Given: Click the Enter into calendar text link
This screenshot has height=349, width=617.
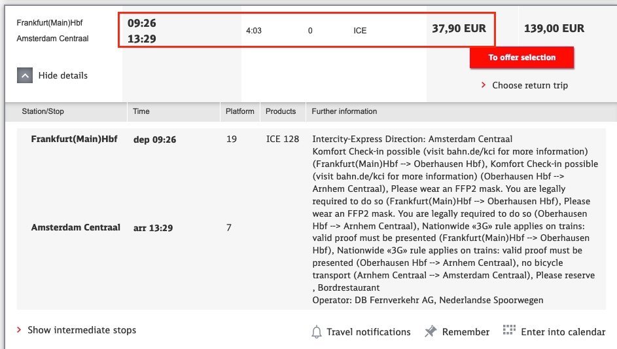Looking at the screenshot, I should (x=563, y=332).
